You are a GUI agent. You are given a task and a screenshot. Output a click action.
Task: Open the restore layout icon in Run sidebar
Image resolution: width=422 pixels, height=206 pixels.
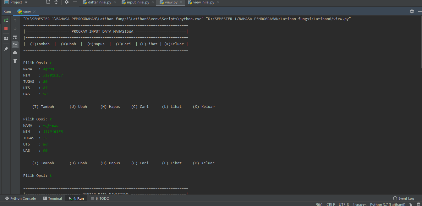(6, 39)
